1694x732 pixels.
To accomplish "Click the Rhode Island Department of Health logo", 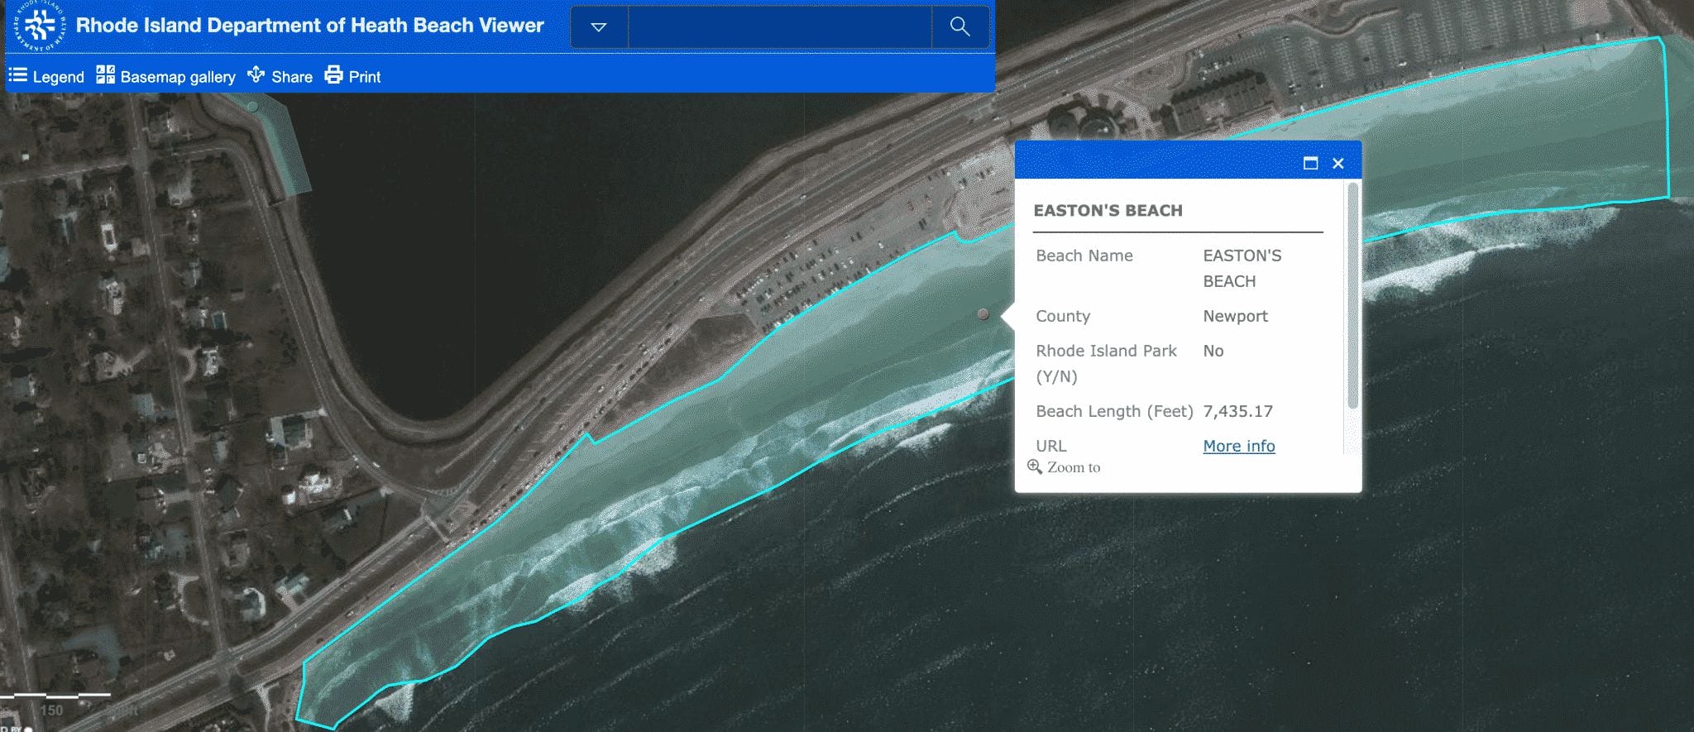I will 40,26.
